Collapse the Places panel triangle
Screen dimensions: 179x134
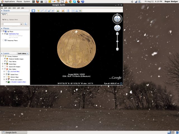click(2, 28)
